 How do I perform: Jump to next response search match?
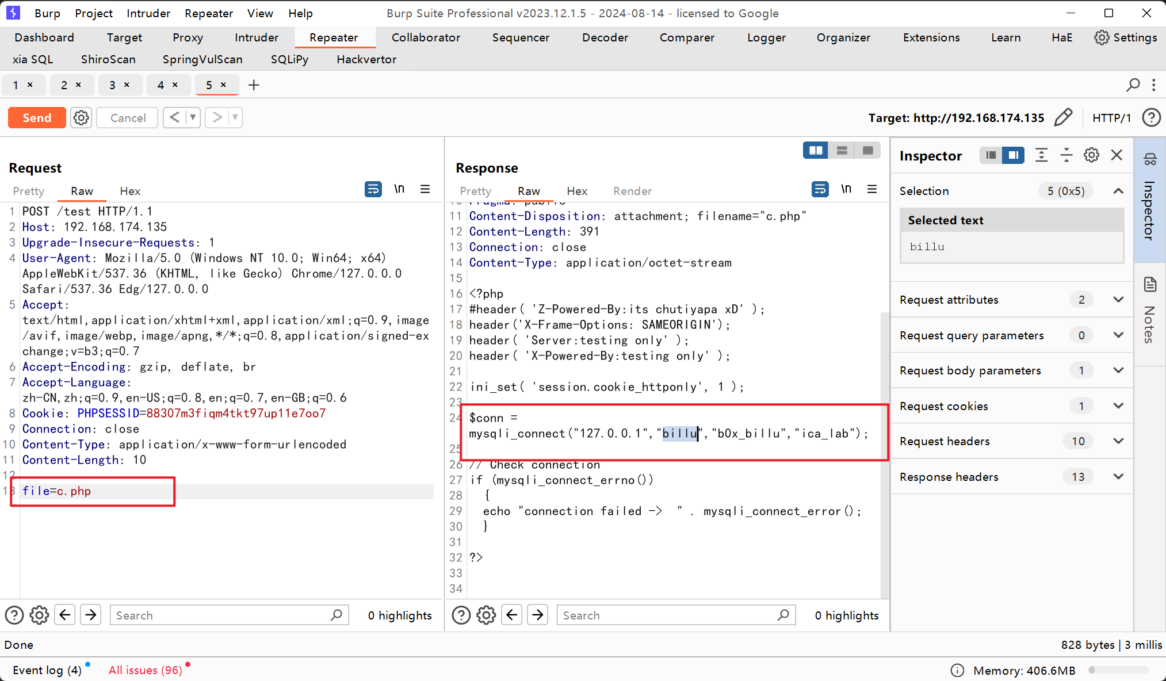point(538,615)
